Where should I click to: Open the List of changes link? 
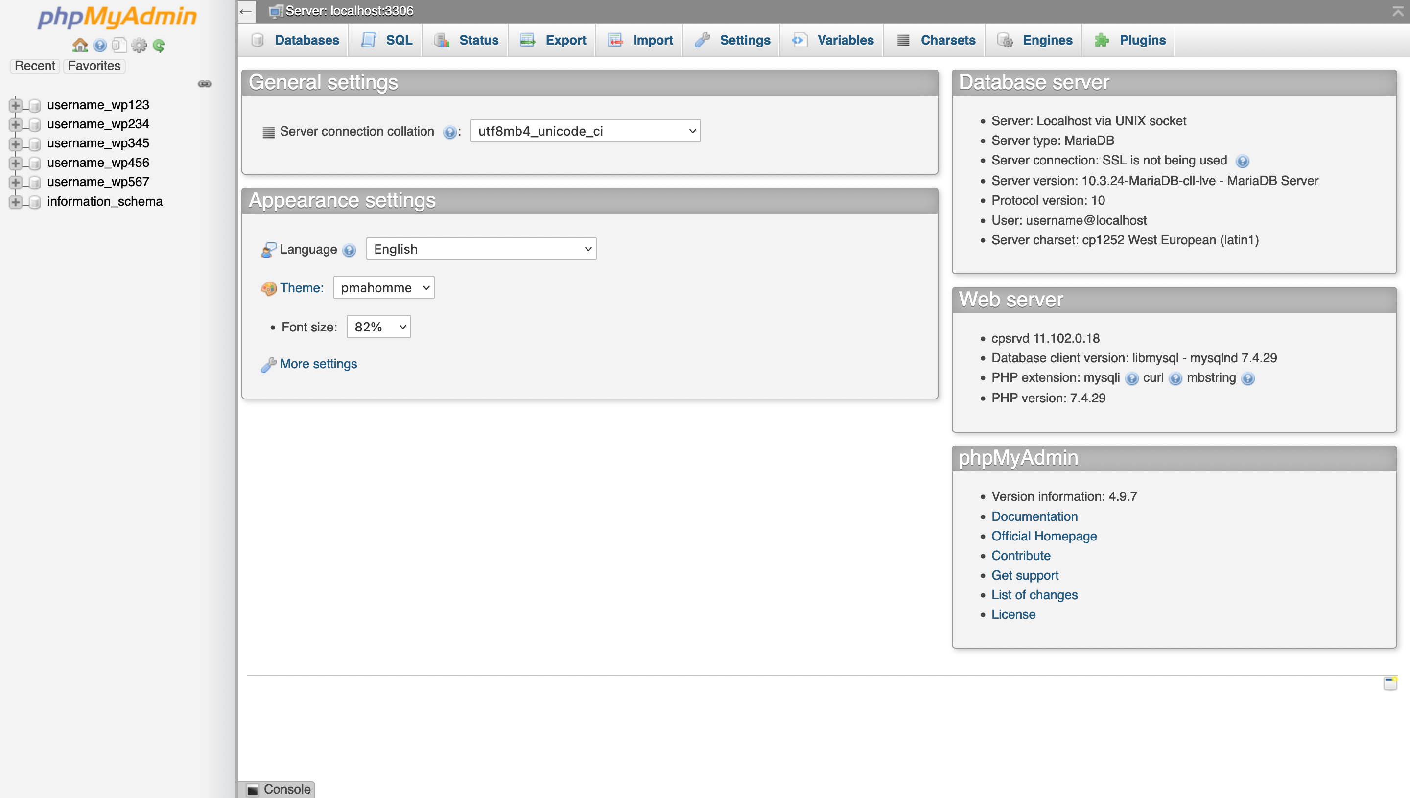pos(1034,595)
